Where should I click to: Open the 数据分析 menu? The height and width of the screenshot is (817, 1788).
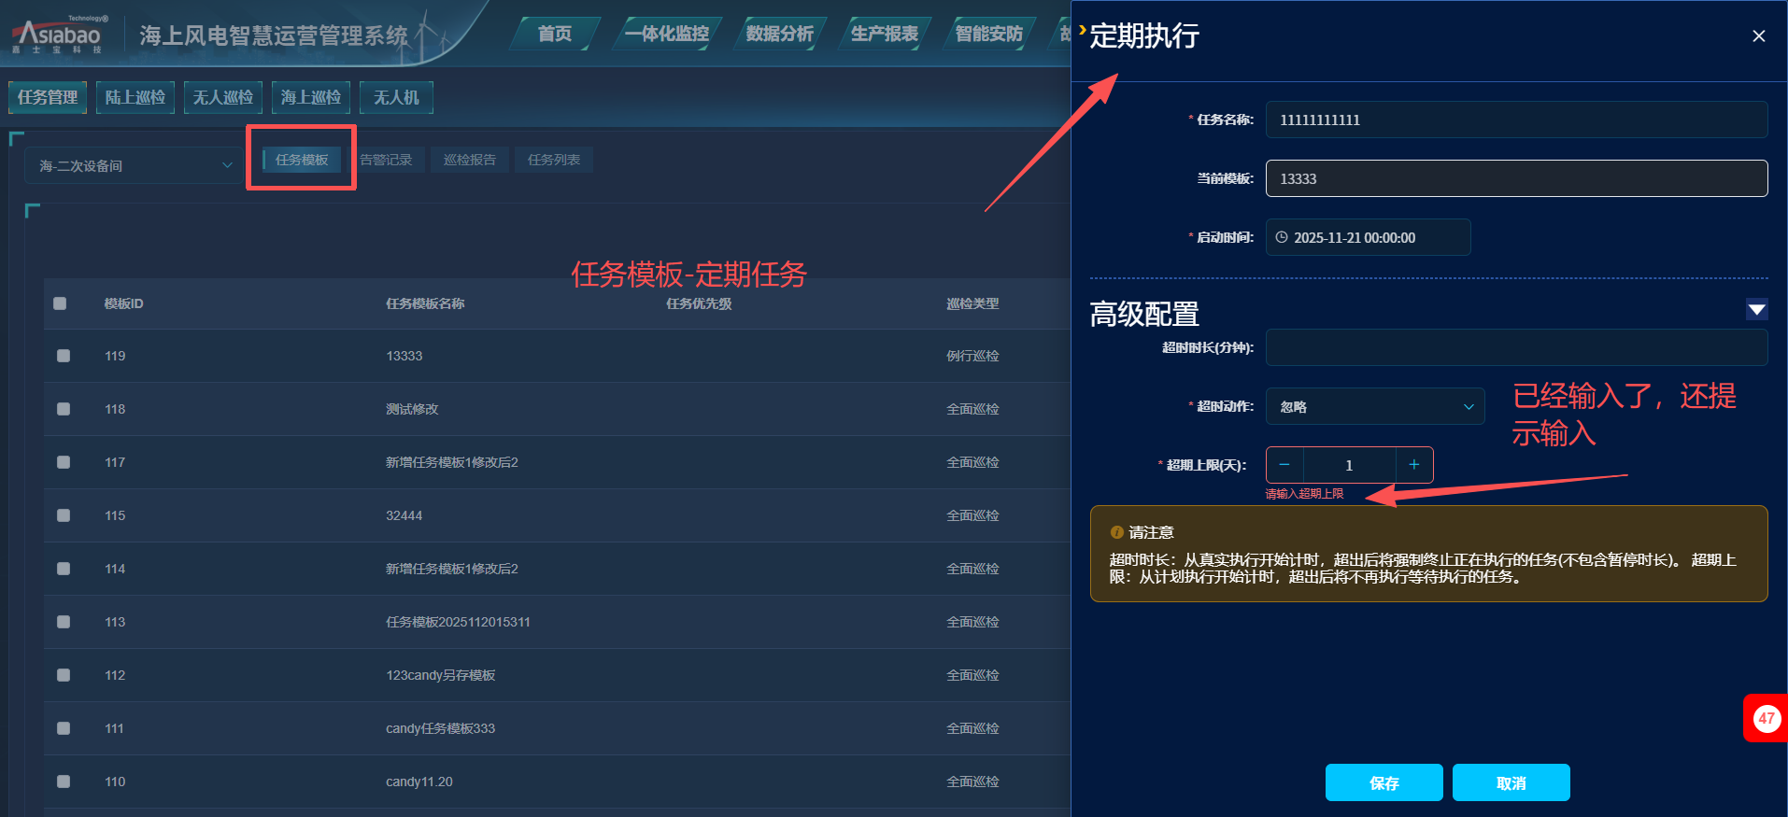[x=779, y=34]
